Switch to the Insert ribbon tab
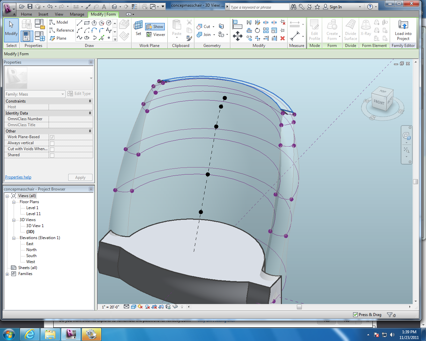The width and height of the screenshot is (426, 341). 43,14
